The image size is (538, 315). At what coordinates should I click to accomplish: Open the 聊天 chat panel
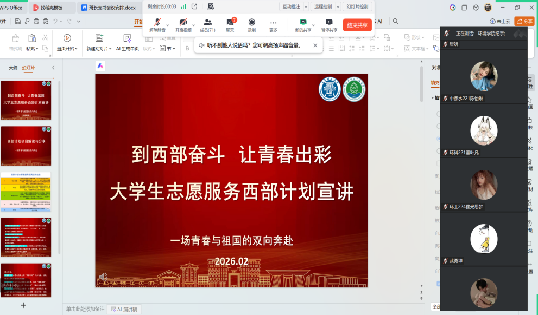[230, 25]
